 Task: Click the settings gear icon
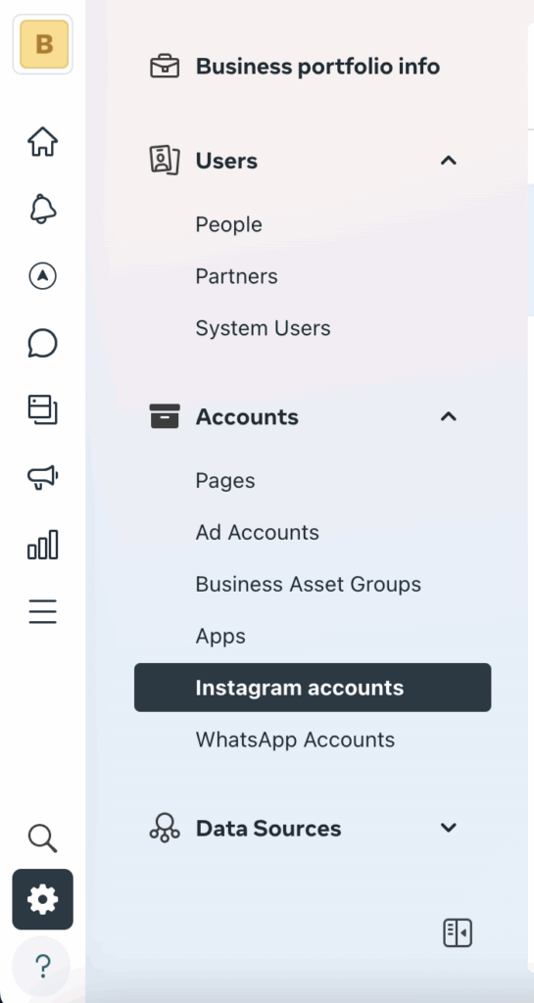pos(42,899)
